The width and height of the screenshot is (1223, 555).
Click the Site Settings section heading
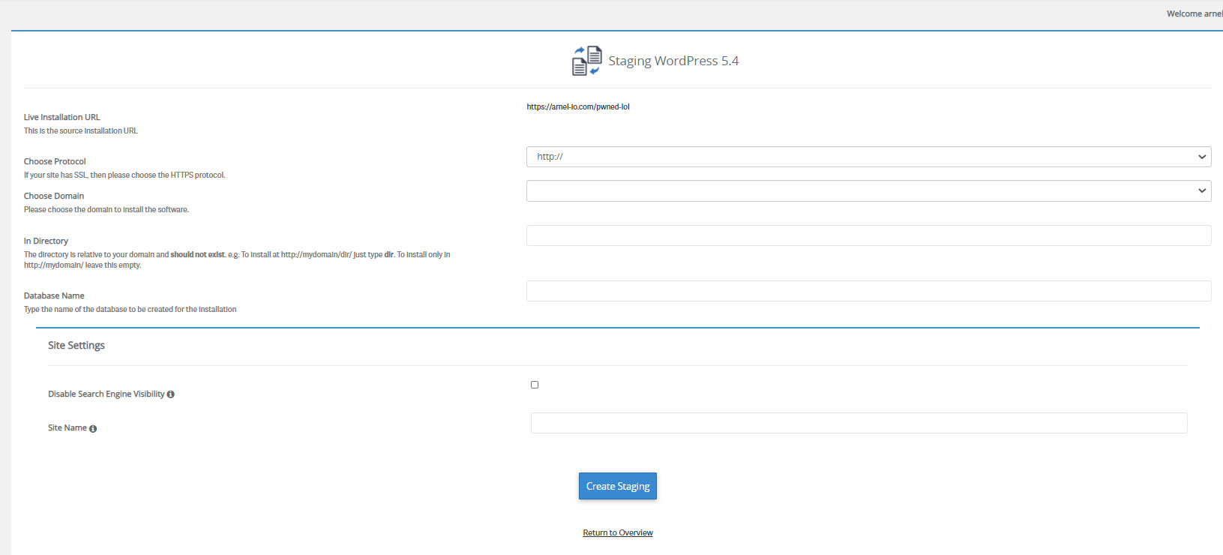[76, 345]
